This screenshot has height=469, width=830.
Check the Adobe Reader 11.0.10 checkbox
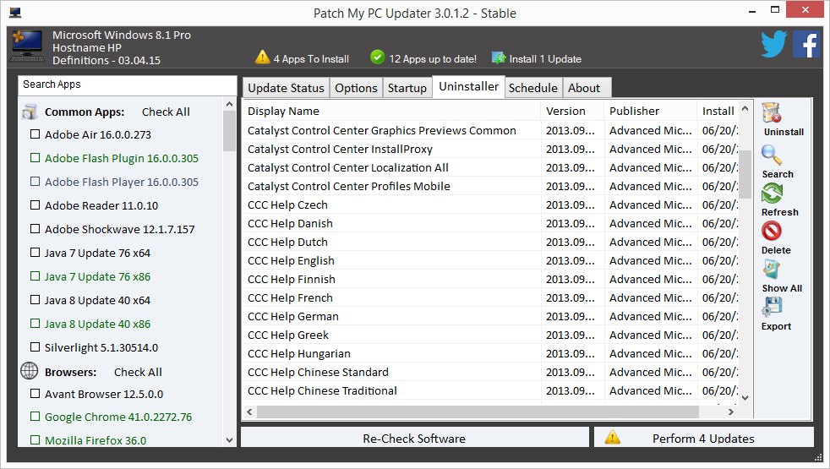(x=35, y=205)
